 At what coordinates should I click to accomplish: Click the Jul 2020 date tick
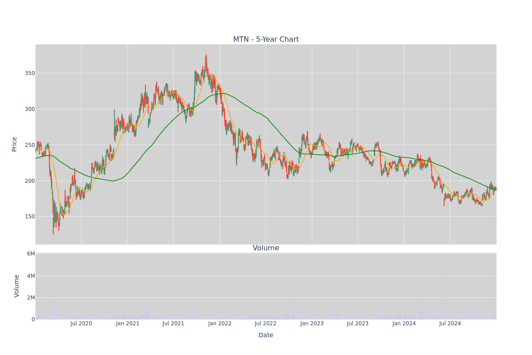[81, 323]
